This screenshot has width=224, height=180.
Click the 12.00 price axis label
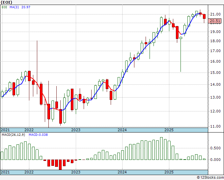[215, 111]
